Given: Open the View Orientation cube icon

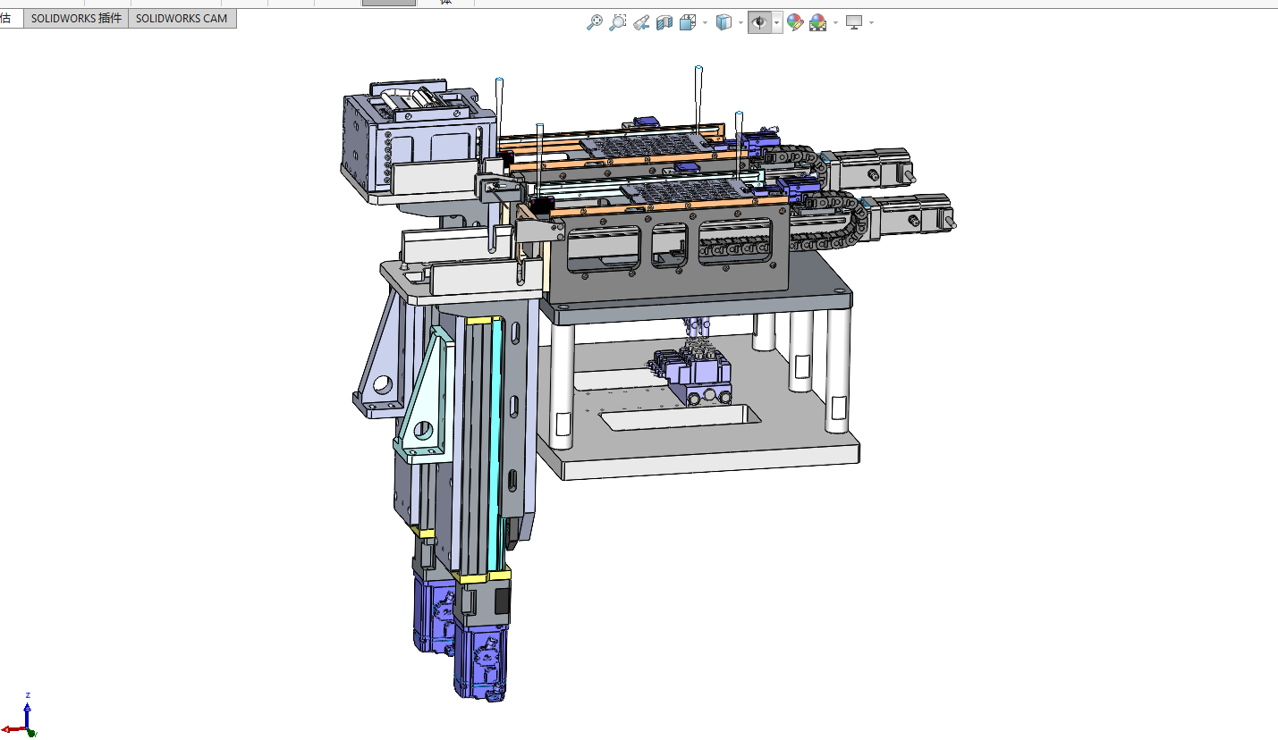Looking at the screenshot, I should coord(687,23).
